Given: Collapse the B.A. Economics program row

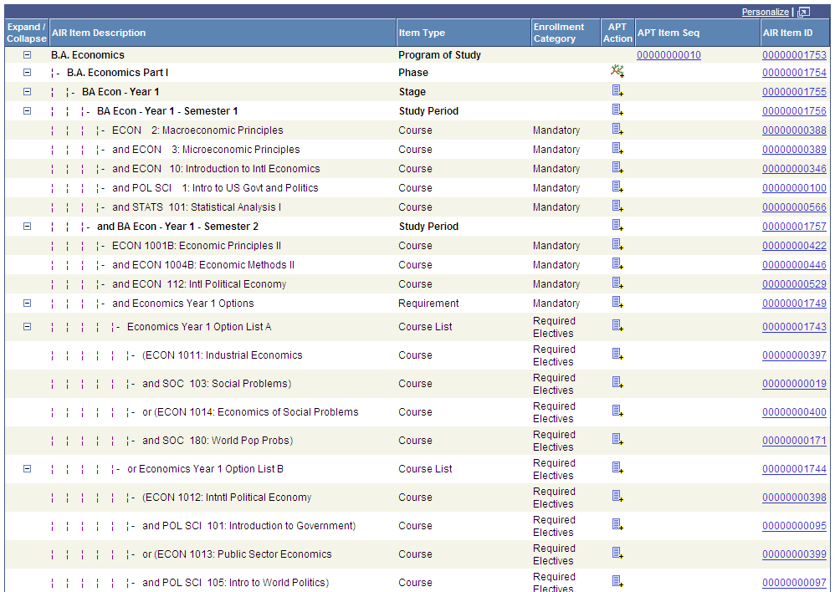Looking at the screenshot, I should [x=26, y=53].
